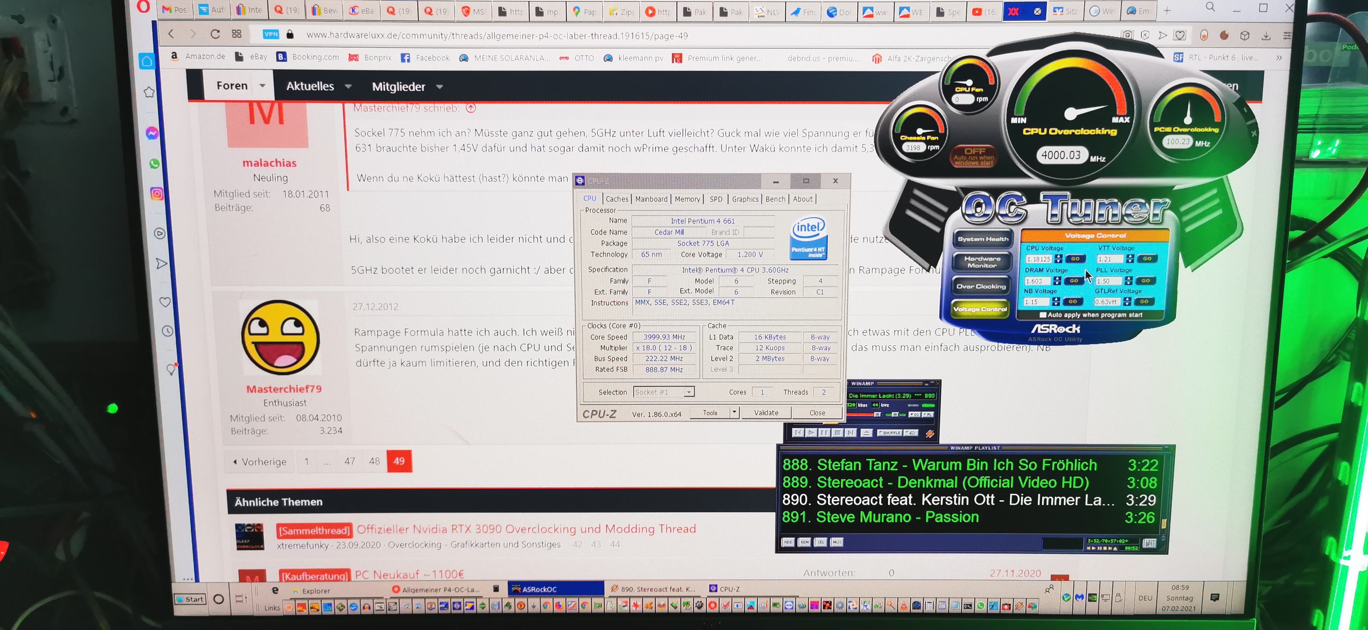Open the downloads icon in Opera toolbar

click(1266, 36)
